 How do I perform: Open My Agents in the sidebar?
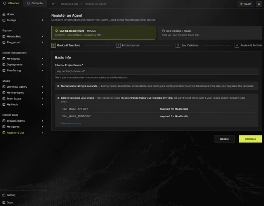tap(23, 127)
